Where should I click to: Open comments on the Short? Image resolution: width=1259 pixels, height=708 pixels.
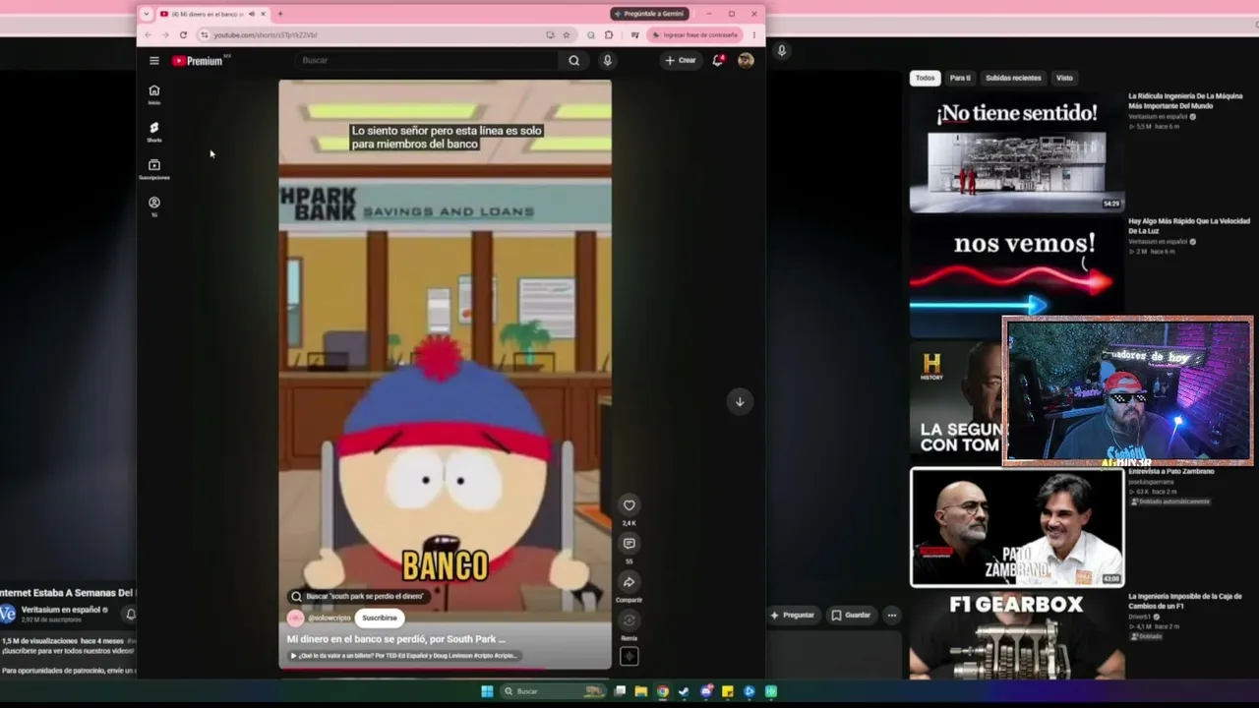click(x=629, y=544)
